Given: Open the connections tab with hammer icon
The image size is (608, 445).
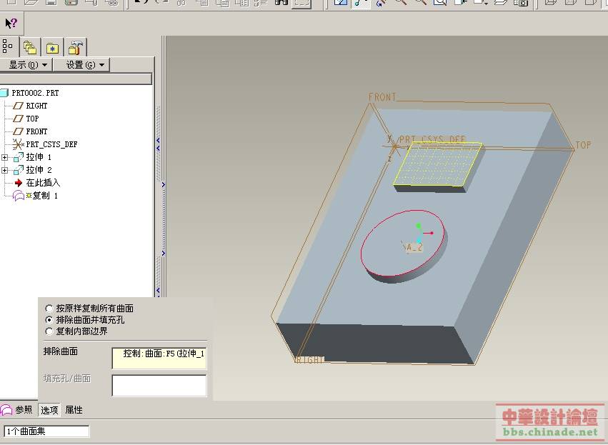Looking at the screenshot, I should click(75, 47).
